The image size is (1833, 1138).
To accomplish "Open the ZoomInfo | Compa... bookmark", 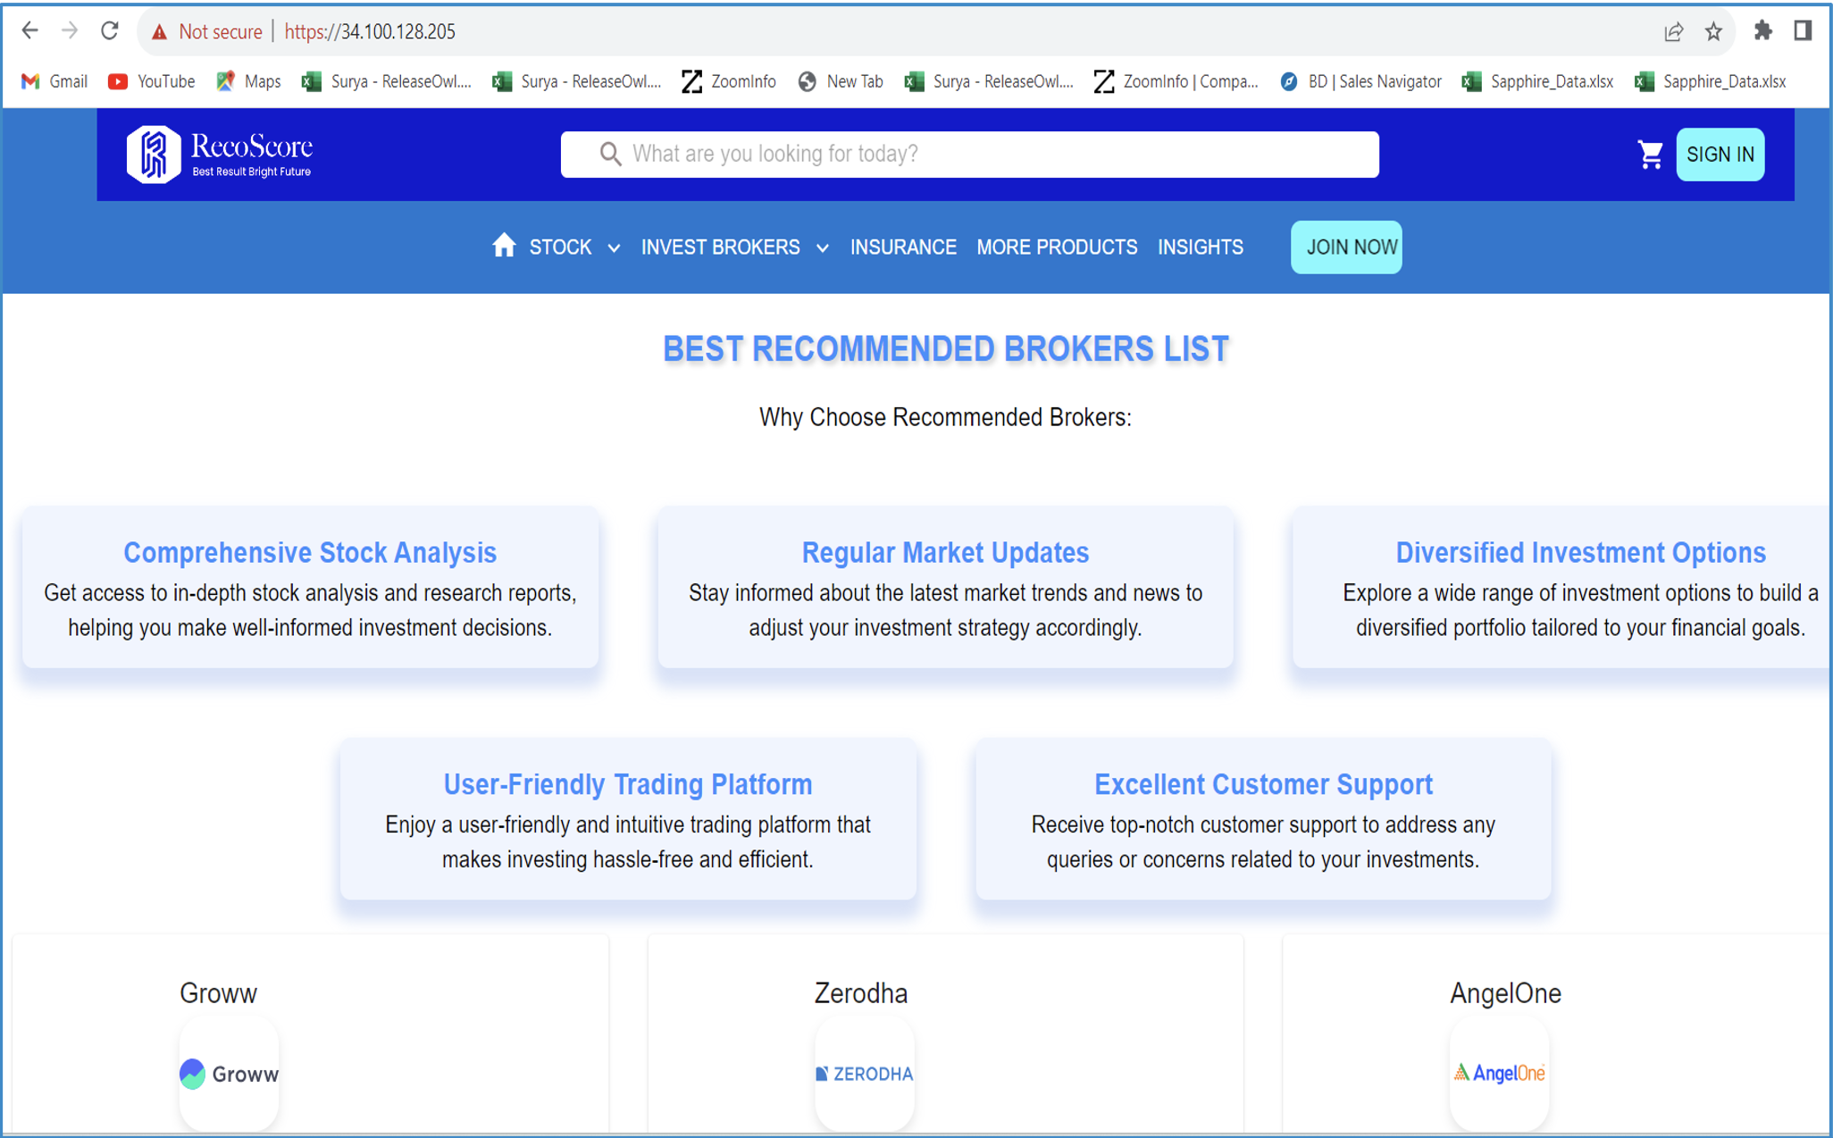I will coord(1176,81).
